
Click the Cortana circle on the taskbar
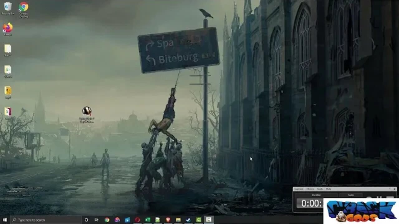point(86,220)
